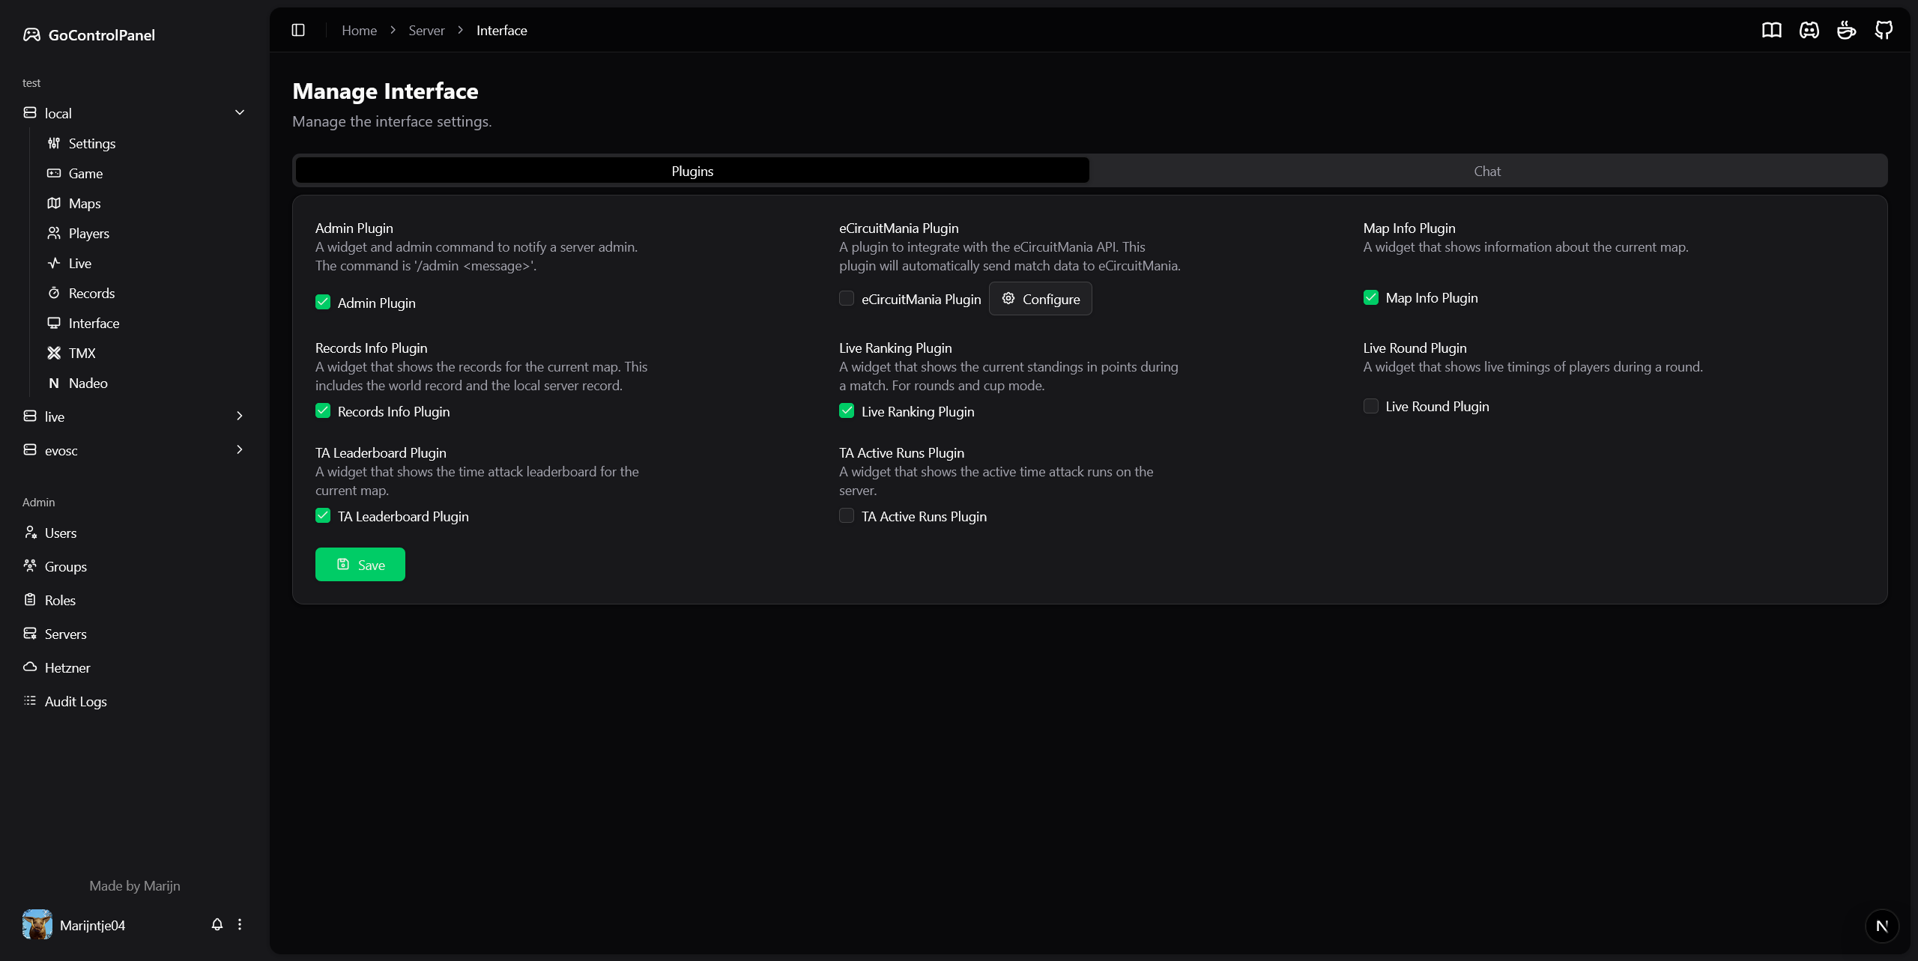Screen dimensions: 1918x961
Task: Enable the Live Round Plugin checkbox
Action: (x=1370, y=406)
